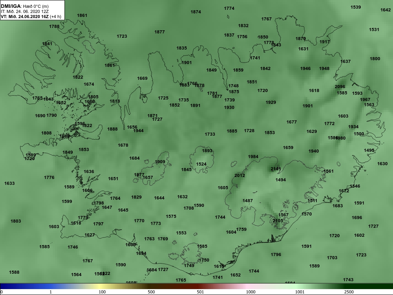Select the value 1487 on the map
The height and width of the screenshot is (295, 393).
pos(248,201)
